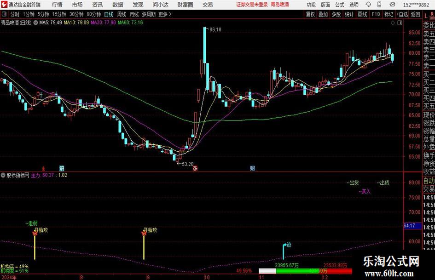Open the mobile phone icon in the title bar

(x=379, y=5)
